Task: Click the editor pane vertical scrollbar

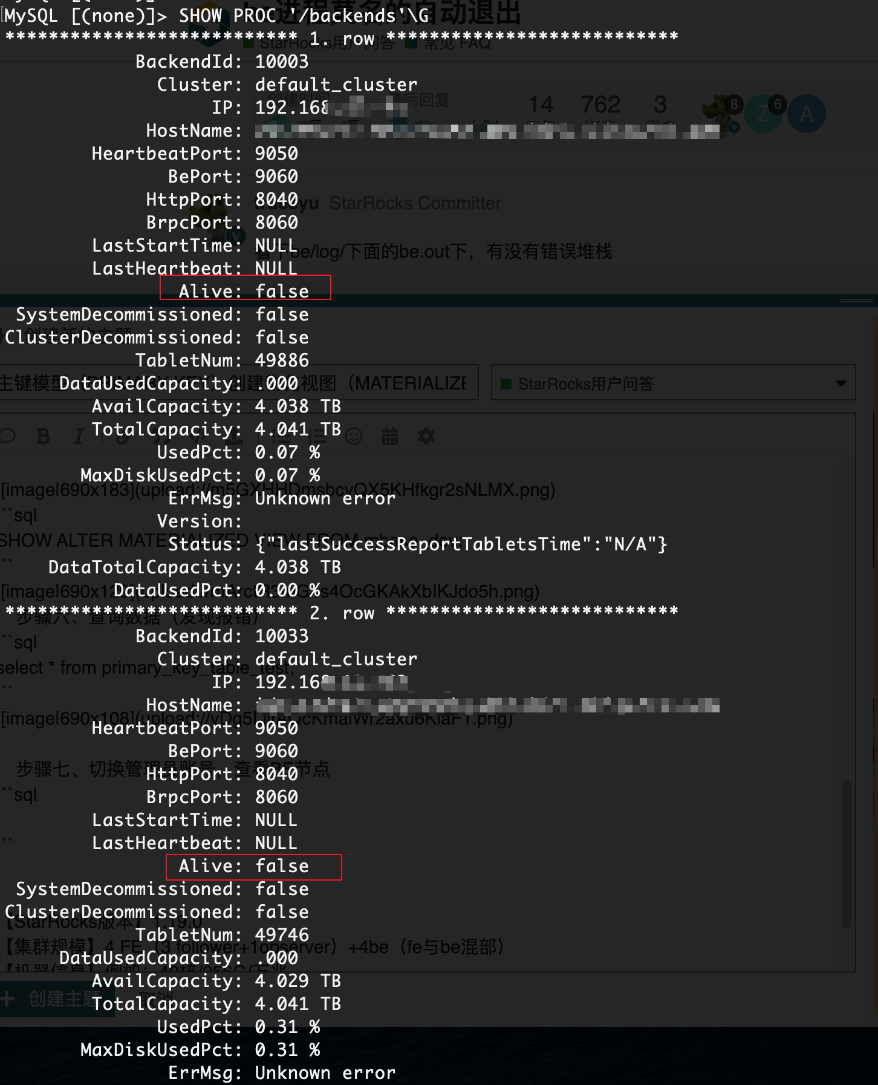Action: point(847,853)
